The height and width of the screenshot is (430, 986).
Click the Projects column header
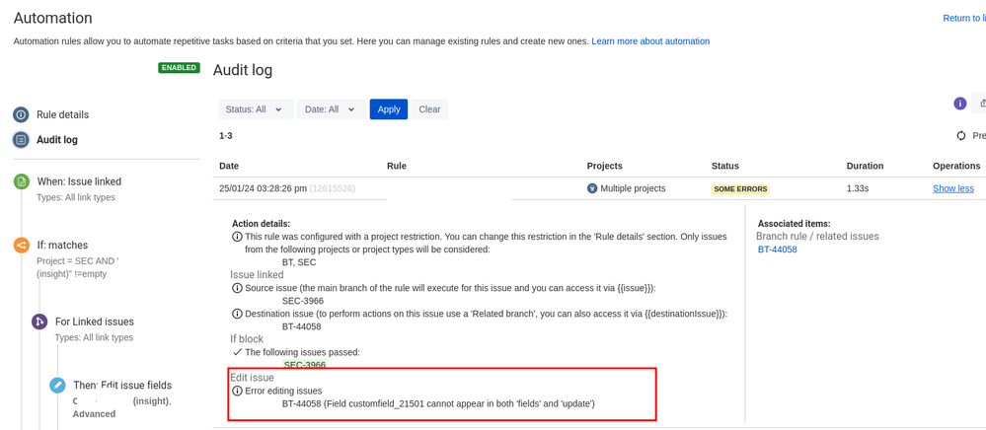tap(604, 166)
